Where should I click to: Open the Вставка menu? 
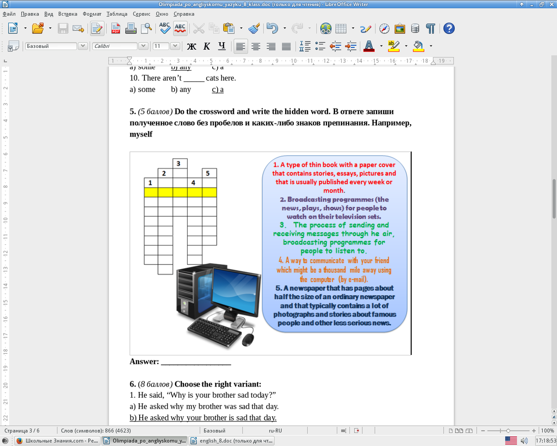(x=68, y=13)
